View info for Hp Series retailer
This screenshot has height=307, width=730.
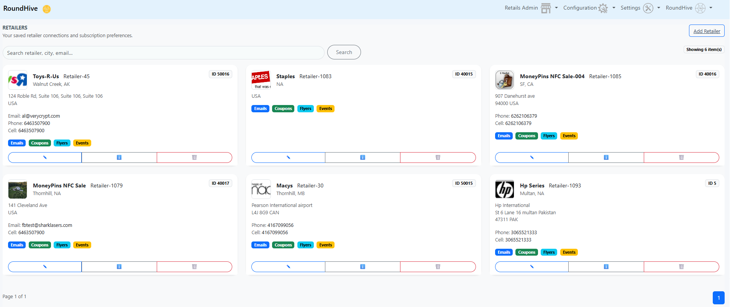pos(606,267)
